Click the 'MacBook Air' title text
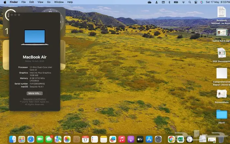This screenshot has width=230, height=144. pyautogui.click(x=34, y=57)
